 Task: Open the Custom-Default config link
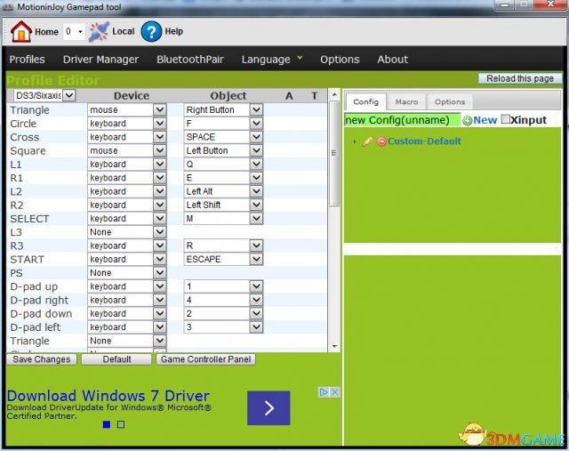point(424,141)
